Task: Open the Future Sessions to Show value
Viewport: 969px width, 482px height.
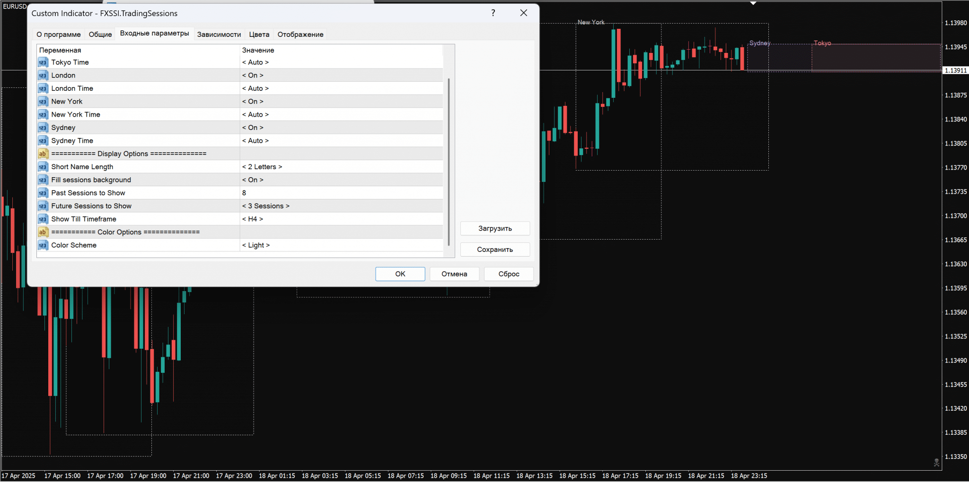Action: tap(265, 206)
